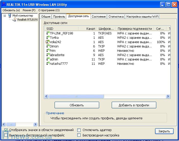The height and width of the screenshot is (141, 179).
Task: Click the REALTEK app icon in title bar
Action: [4, 4]
